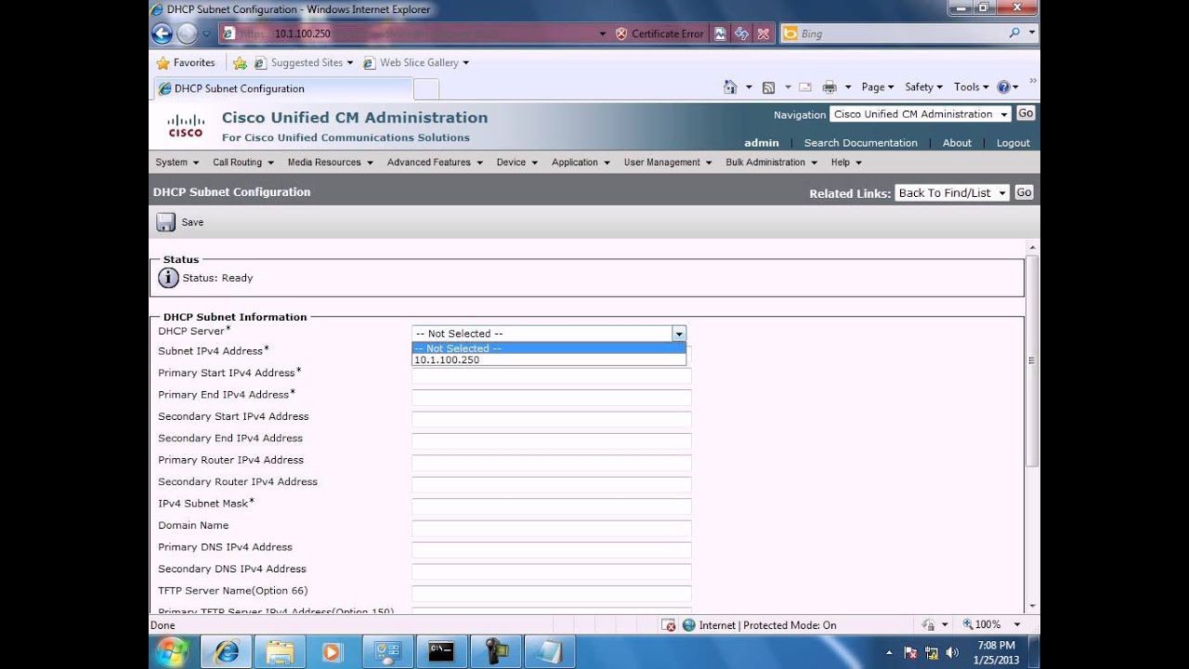Click the Read Mail envelope icon

[x=805, y=87]
